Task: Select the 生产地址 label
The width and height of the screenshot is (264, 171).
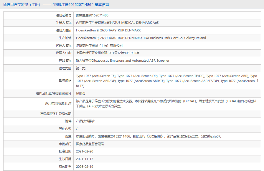Action: point(65,38)
